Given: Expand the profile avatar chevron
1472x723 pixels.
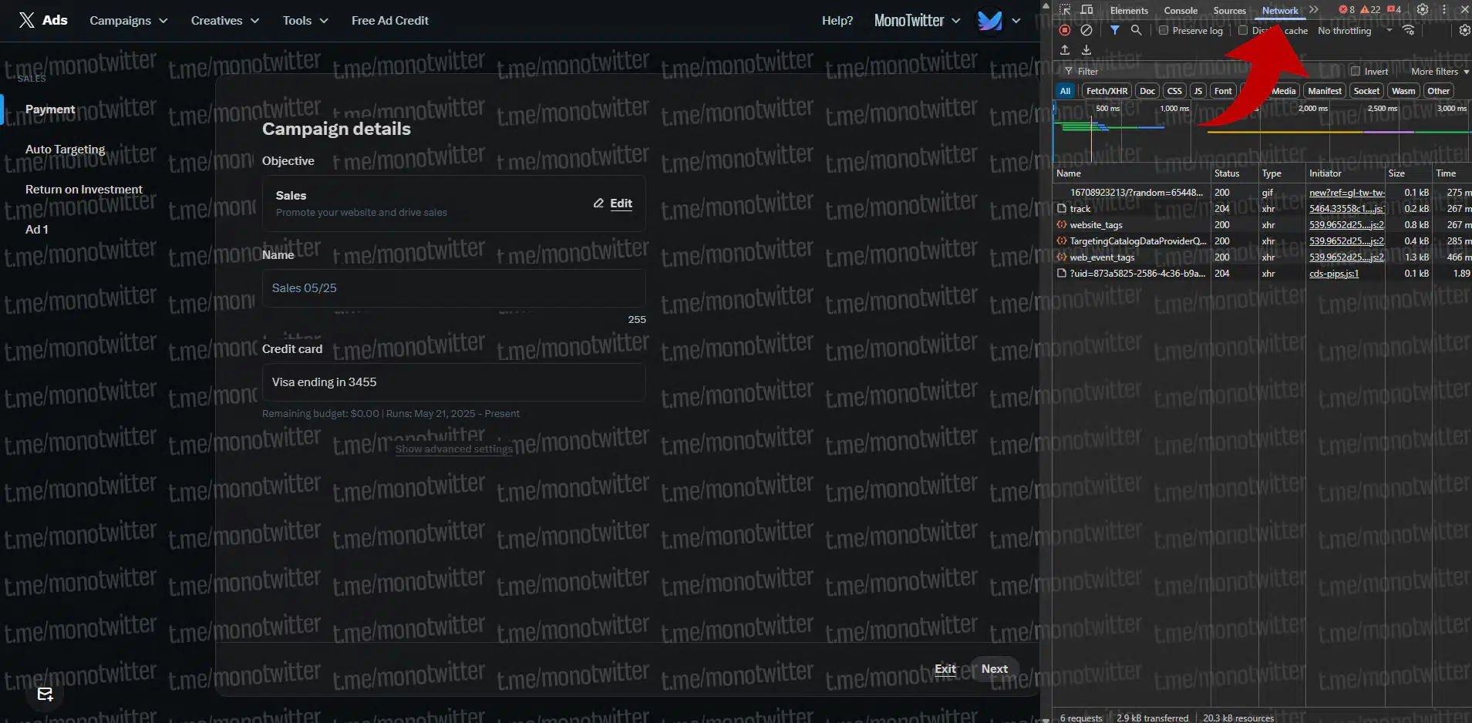Looking at the screenshot, I should 1016,21.
